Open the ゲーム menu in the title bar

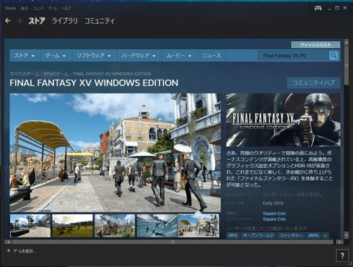click(x=53, y=8)
